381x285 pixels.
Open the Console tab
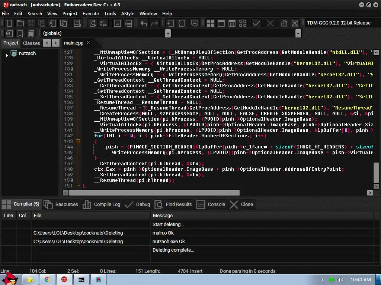(x=211, y=204)
